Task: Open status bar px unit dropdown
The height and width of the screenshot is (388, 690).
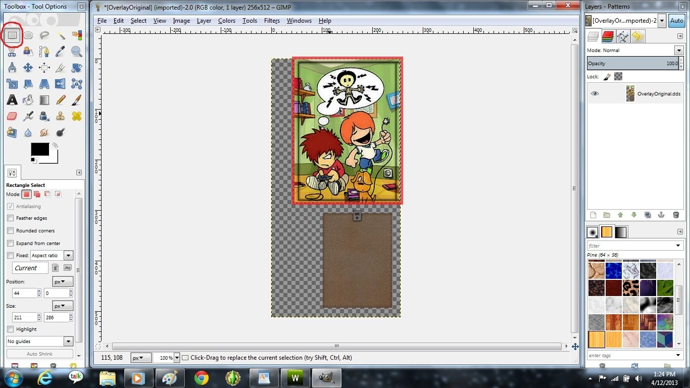Action: tap(141, 358)
